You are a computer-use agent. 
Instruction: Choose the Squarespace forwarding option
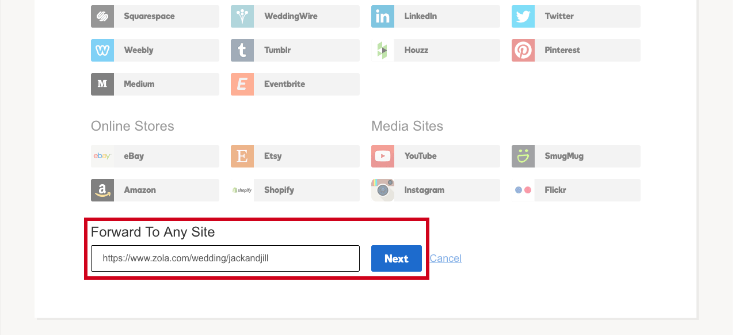point(155,16)
